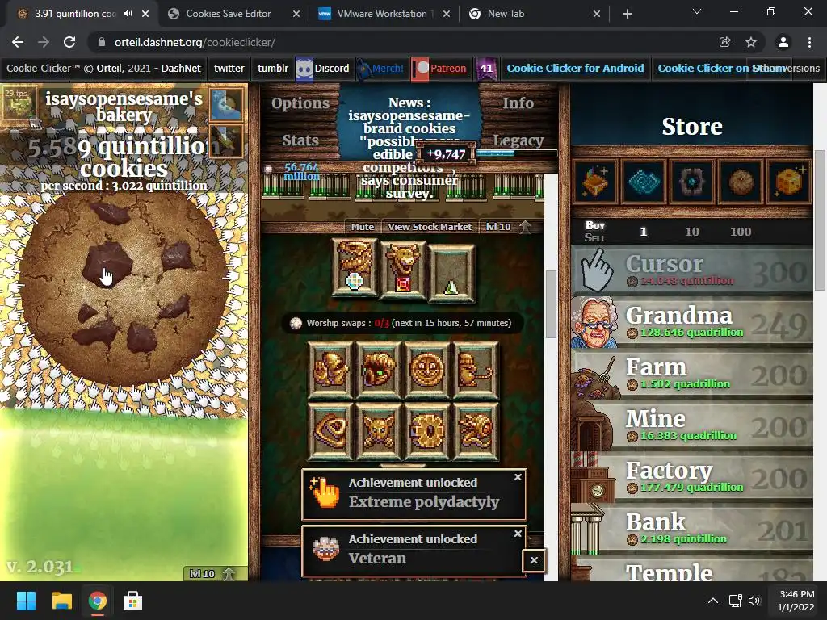Screen dimensions: 827x620
Task: Open the Patreon link
Action: (447, 68)
